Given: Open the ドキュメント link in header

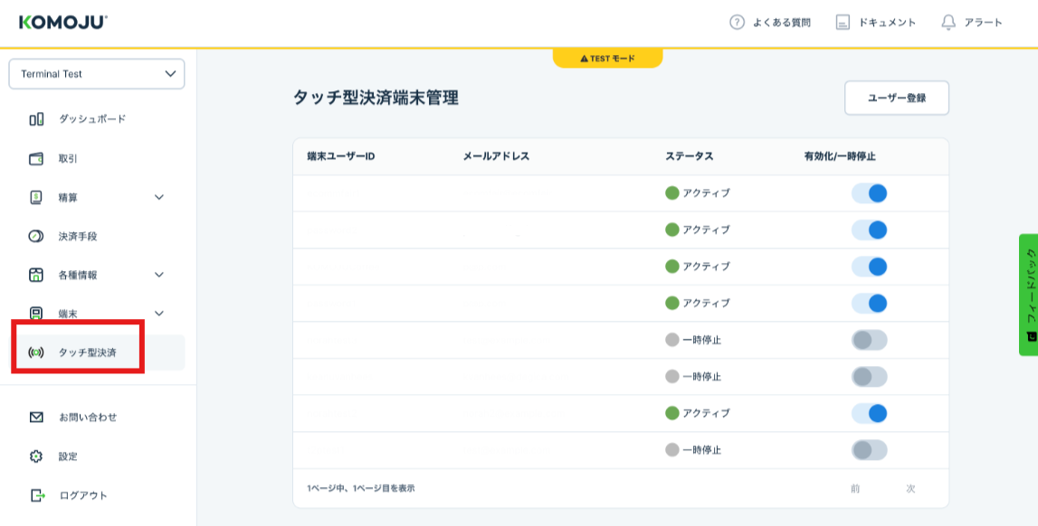Looking at the screenshot, I should [876, 23].
